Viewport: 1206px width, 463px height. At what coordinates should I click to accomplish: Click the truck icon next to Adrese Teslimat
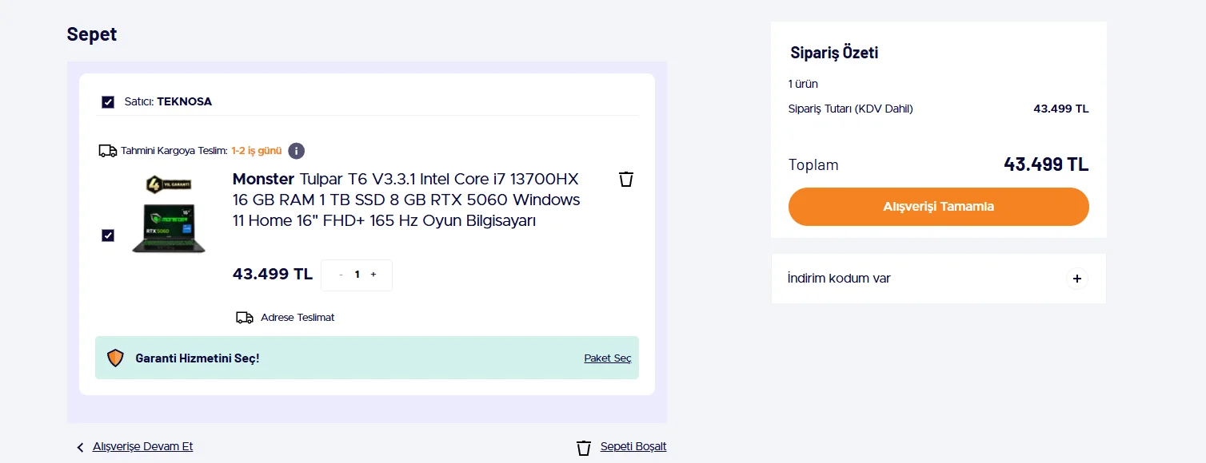(245, 318)
